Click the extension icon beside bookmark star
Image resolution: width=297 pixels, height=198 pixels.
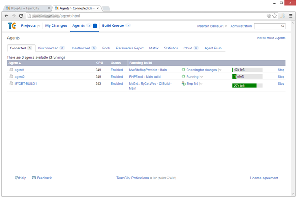(269, 16)
